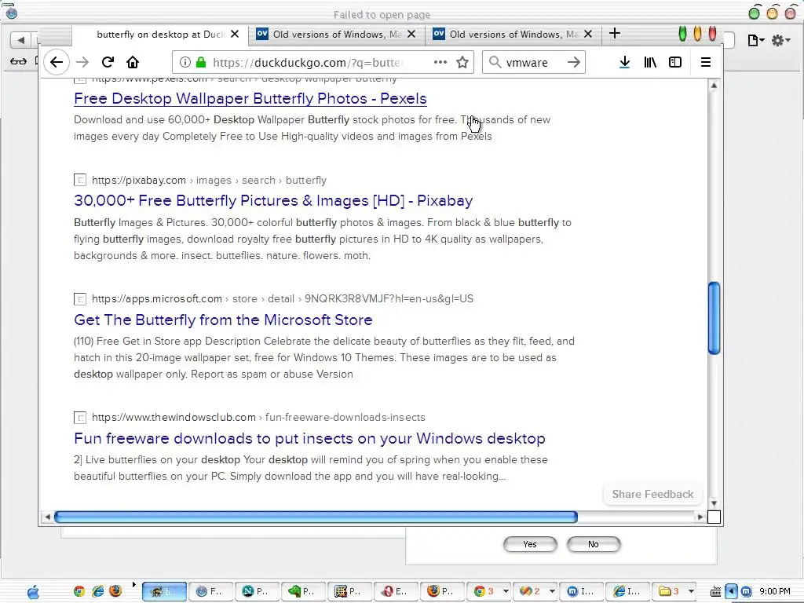This screenshot has width=804, height=603.
Task: Switch to the Opera taskbar button
Action: (x=397, y=591)
